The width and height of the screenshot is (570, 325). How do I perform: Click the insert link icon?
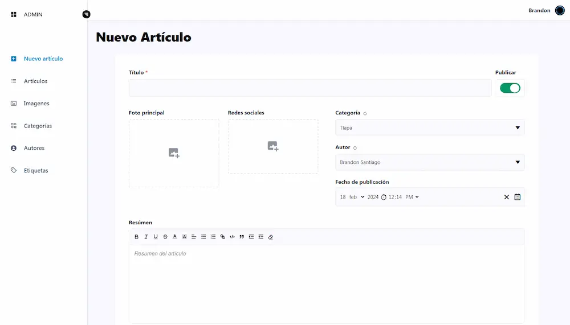point(223,237)
